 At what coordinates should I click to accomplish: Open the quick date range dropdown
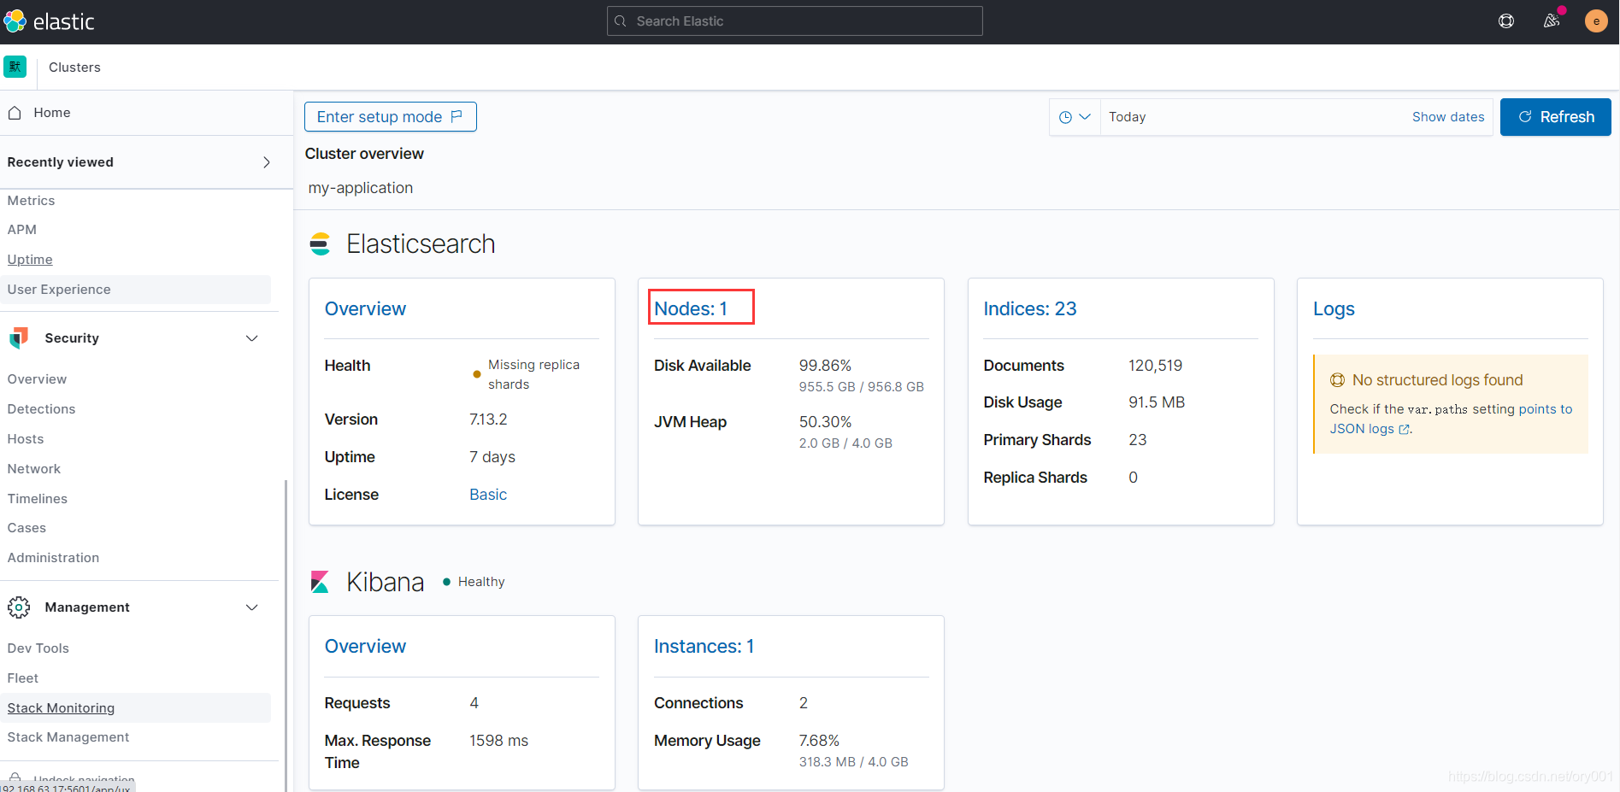pos(1075,117)
